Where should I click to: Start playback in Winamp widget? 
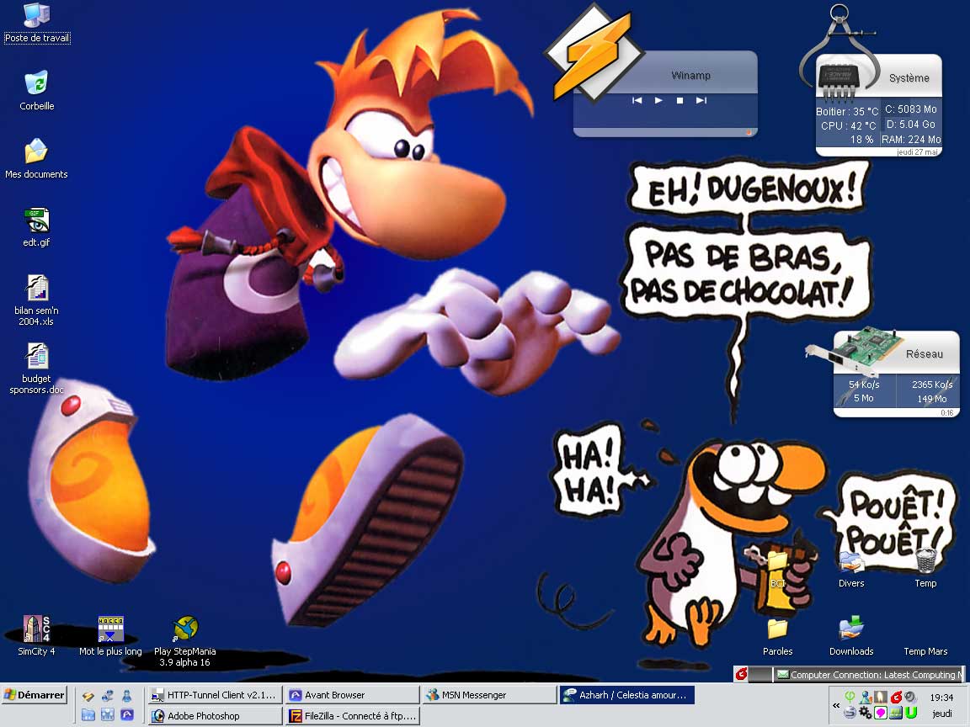(658, 100)
